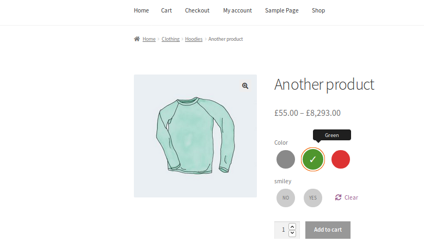Open the Cart menu item
This screenshot has width=424, height=248.
coord(167,10)
